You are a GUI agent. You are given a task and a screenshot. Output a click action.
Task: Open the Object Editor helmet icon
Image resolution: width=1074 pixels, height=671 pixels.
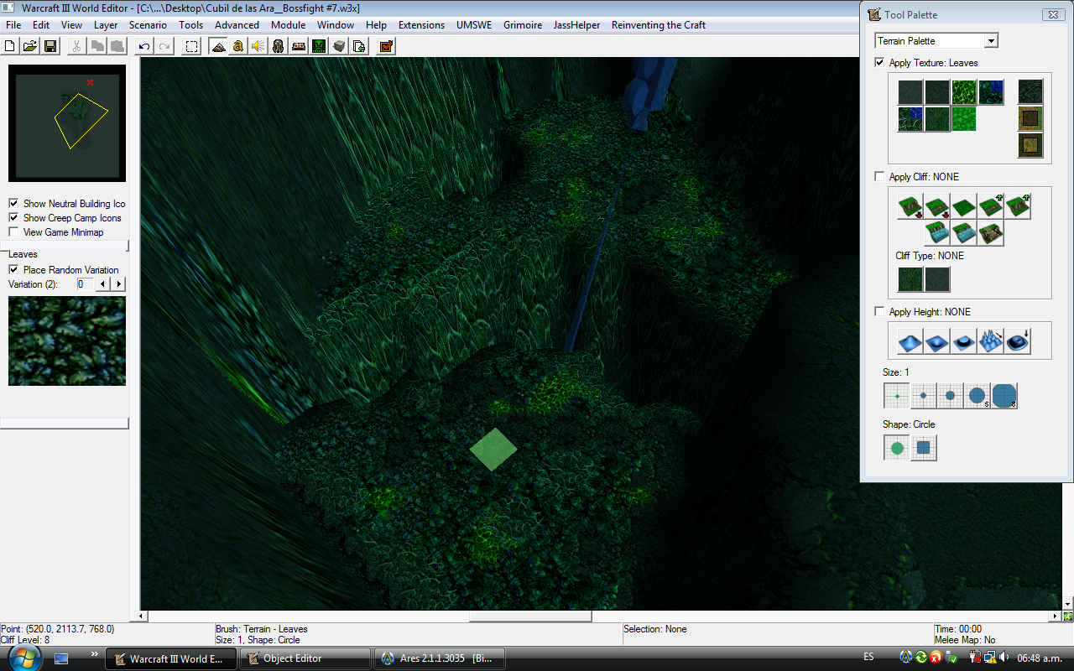279,46
